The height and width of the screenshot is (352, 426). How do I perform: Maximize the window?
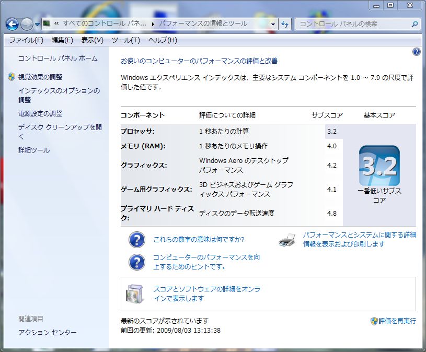pyautogui.click(x=390, y=5)
